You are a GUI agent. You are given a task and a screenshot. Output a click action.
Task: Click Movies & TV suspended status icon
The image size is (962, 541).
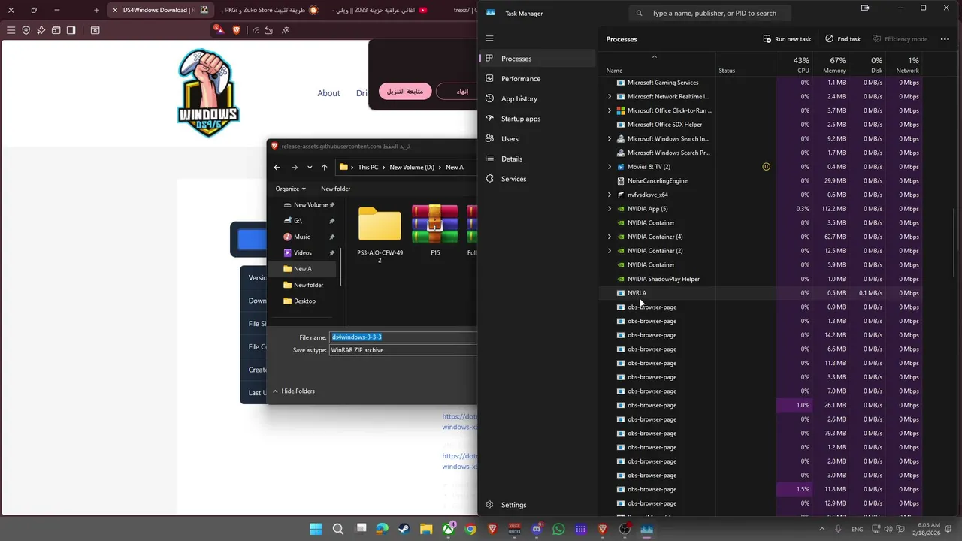tap(766, 167)
